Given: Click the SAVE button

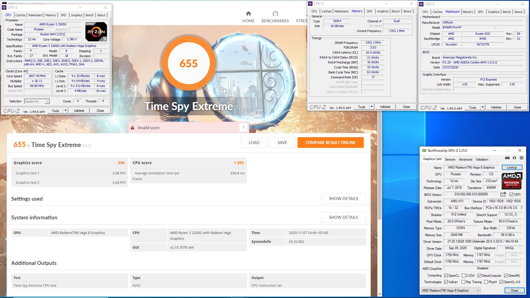Looking at the screenshot, I should [282, 143].
